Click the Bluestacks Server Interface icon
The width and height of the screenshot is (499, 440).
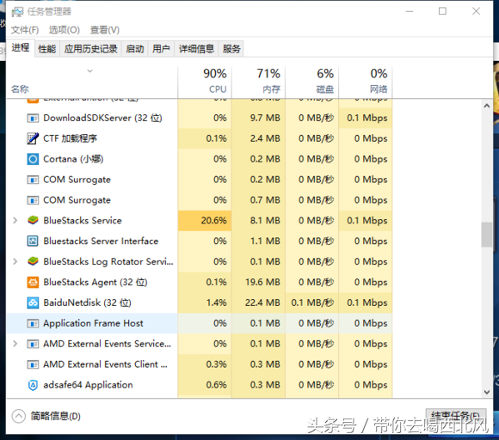[33, 241]
